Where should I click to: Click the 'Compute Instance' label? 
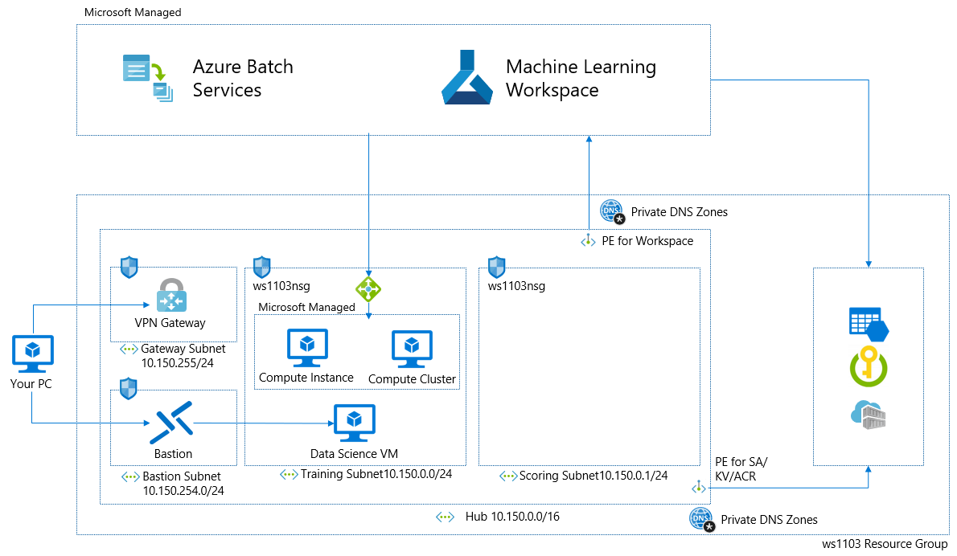point(306,378)
